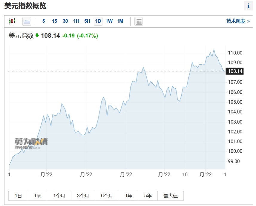The image size is (256, 206).
Task: Select the 30-minute interval
Action: click(65, 21)
